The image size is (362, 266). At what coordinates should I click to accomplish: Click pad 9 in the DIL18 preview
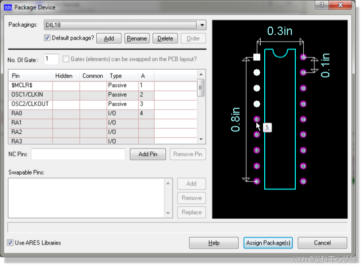(257, 181)
